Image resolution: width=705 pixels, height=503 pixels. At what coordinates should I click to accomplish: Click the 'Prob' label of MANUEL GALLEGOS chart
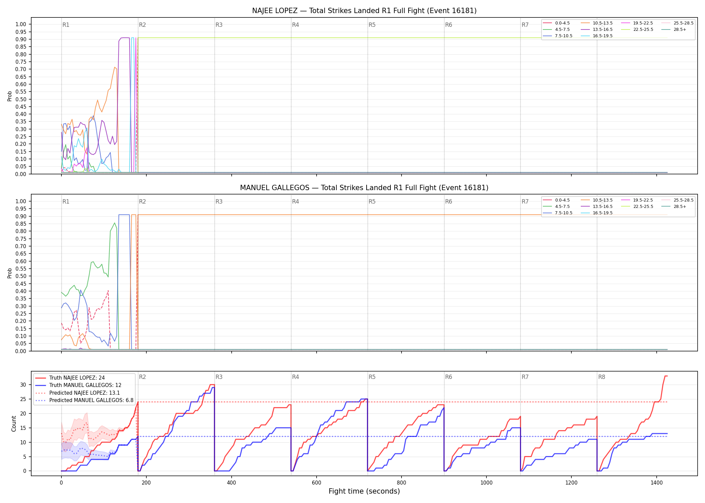point(10,273)
